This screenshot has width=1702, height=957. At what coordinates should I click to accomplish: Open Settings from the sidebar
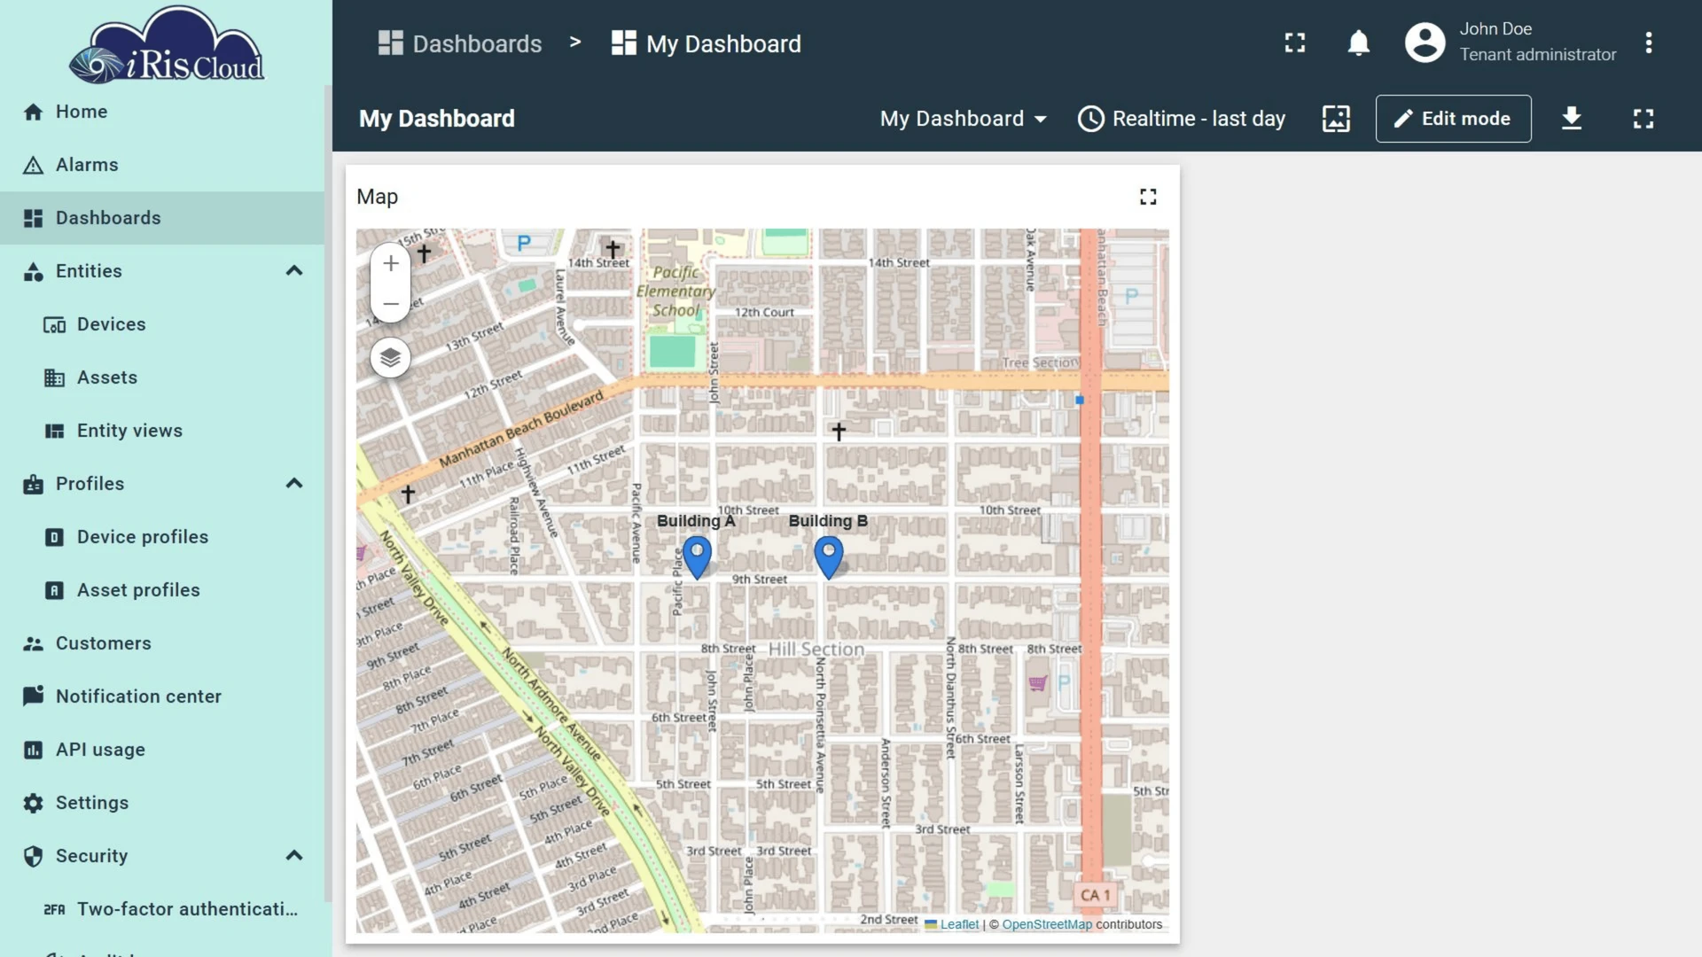point(162,803)
